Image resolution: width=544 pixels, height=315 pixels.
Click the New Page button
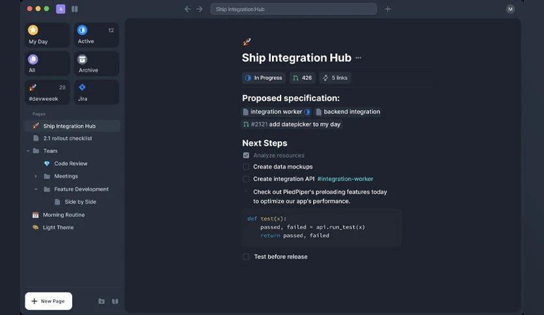point(49,301)
